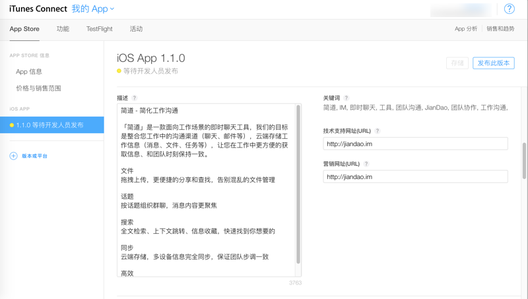Click the App 分析 link
This screenshot has width=528, height=299.
tap(466, 29)
